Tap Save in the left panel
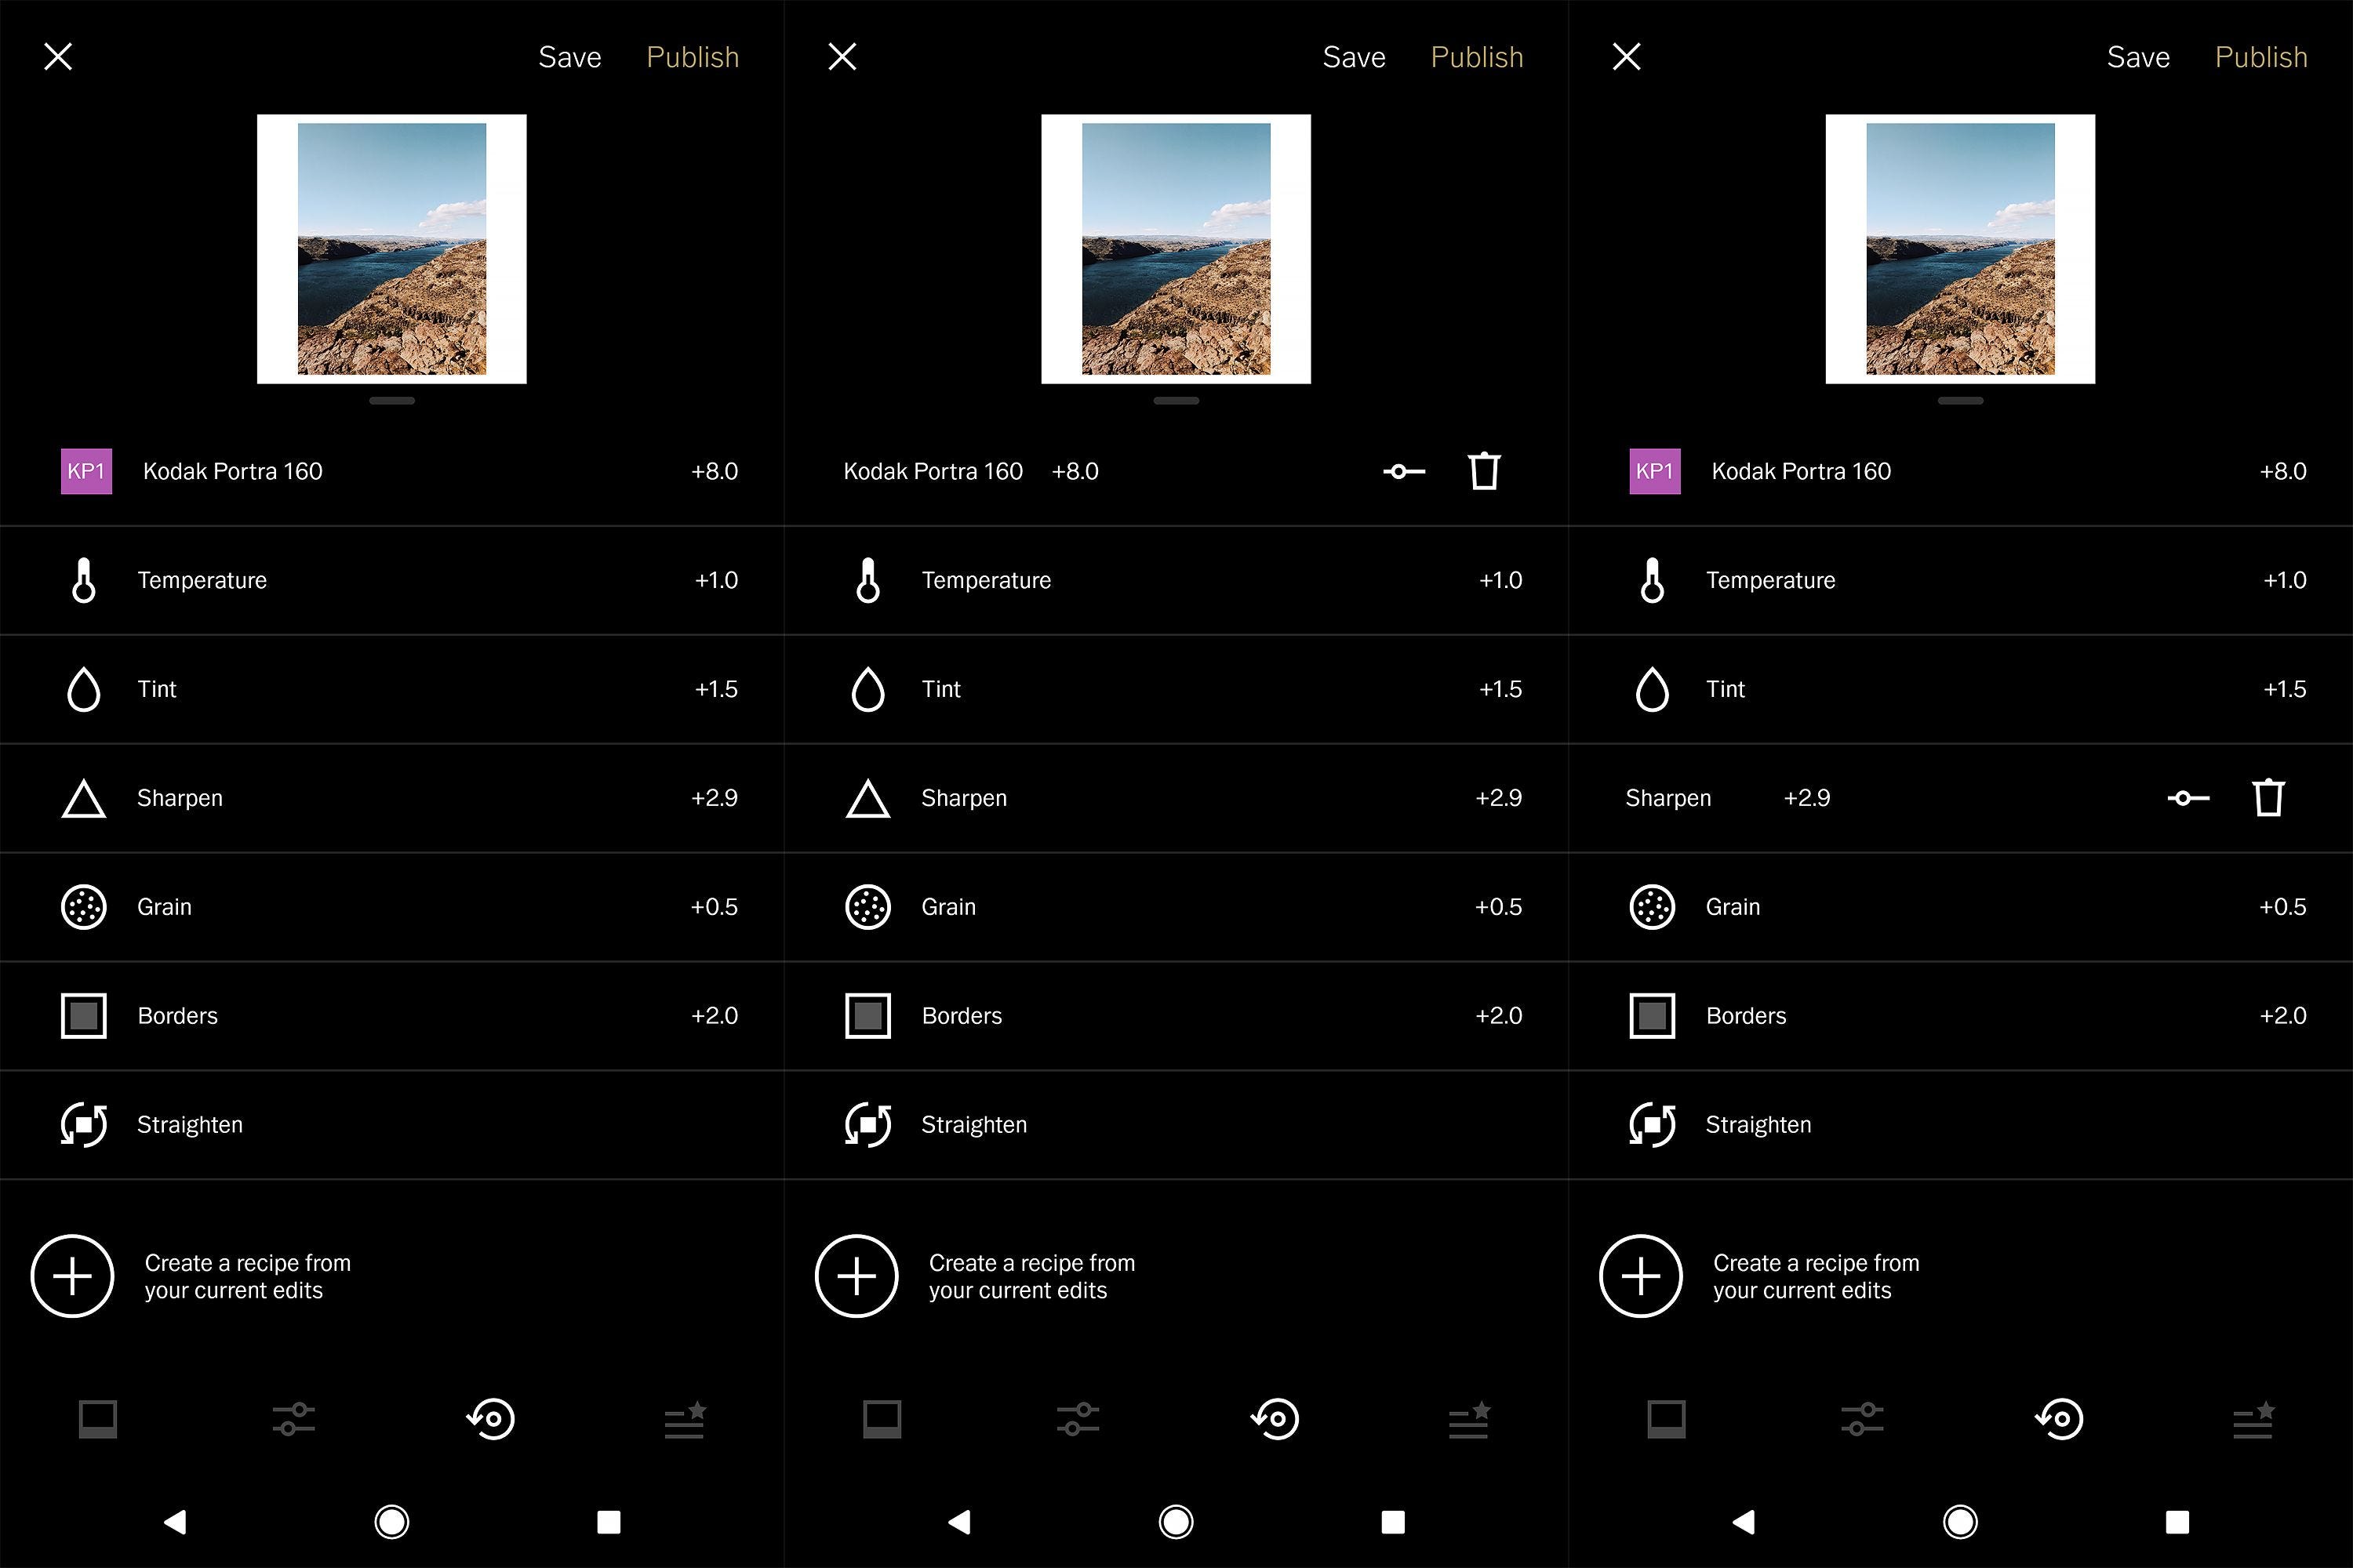This screenshot has width=2353, height=1568. [x=569, y=57]
